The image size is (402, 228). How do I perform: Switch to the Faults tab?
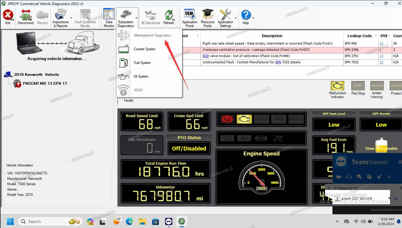(129, 101)
